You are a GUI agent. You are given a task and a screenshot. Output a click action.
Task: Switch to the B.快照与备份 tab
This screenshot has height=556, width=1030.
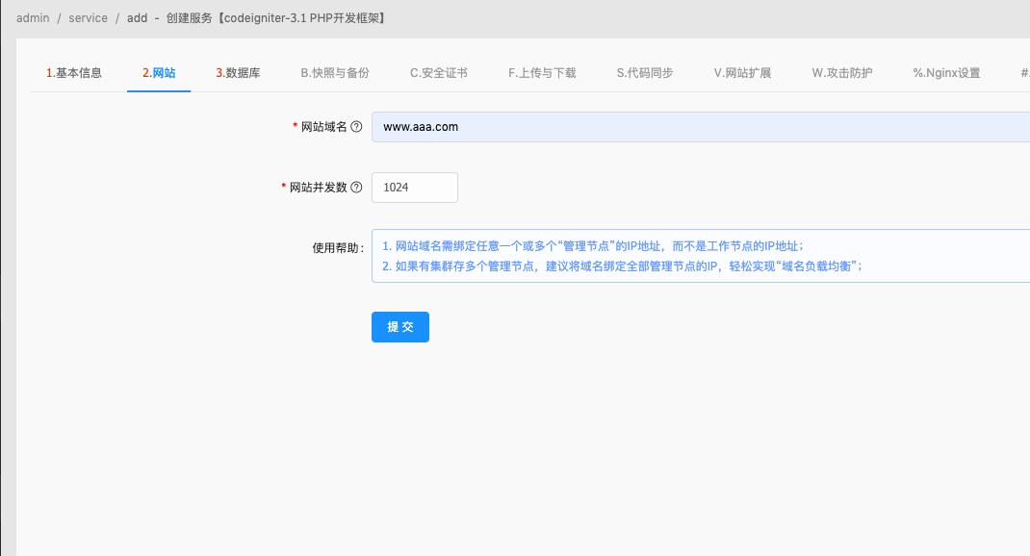tap(335, 73)
